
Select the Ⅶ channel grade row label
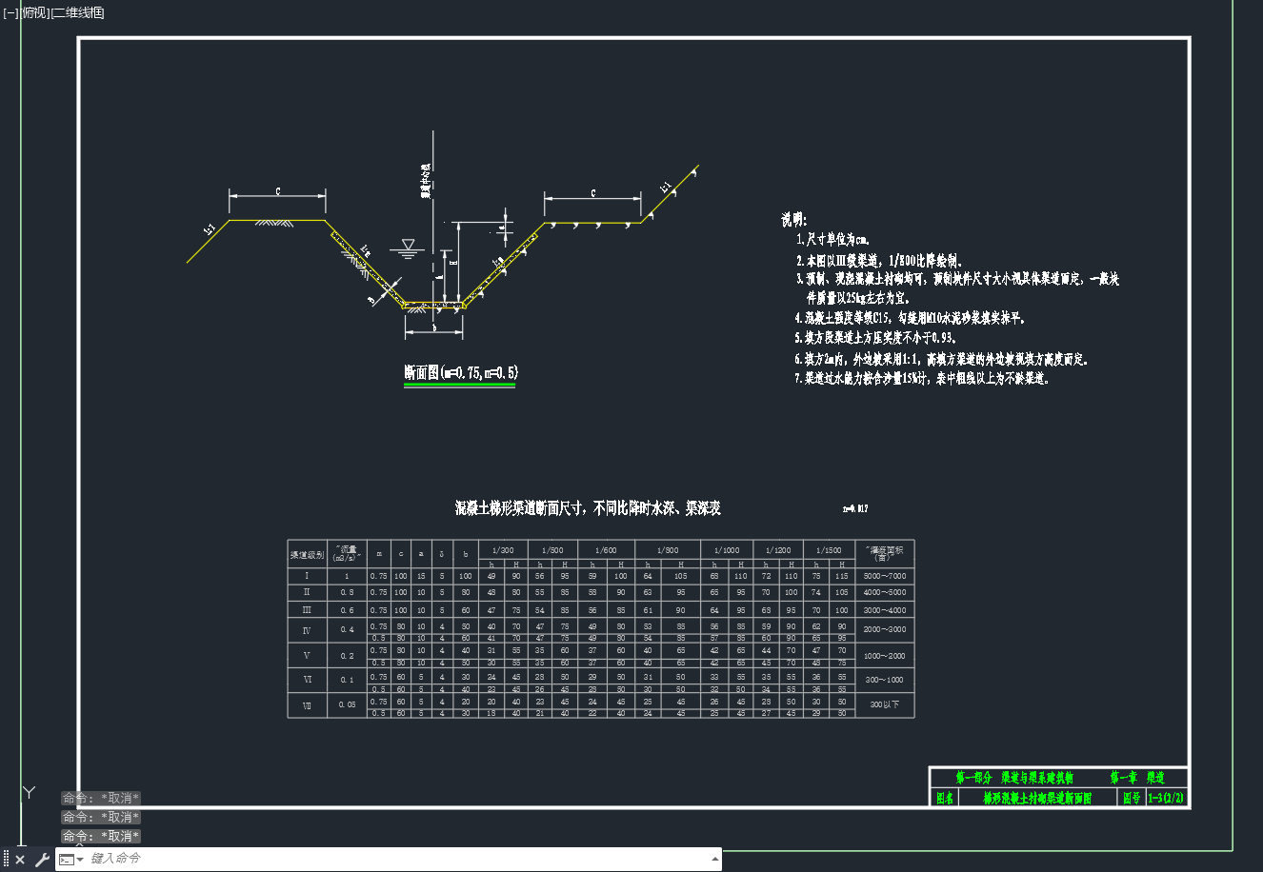[x=307, y=705]
